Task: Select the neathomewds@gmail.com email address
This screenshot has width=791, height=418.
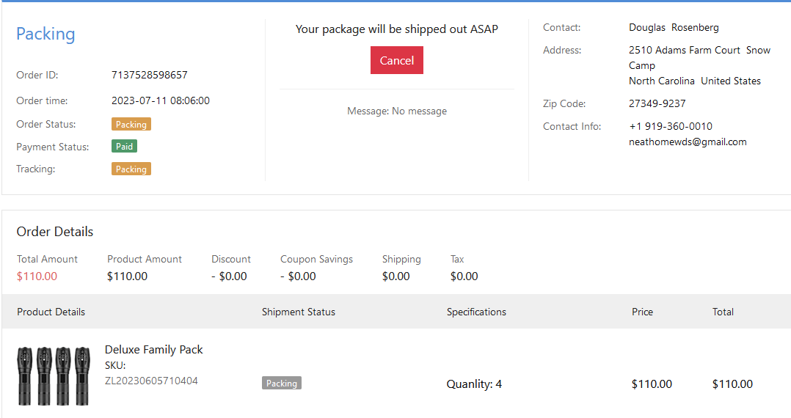Action: pyautogui.click(x=688, y=142)
